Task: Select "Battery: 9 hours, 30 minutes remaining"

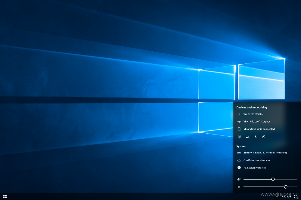Action: (x=265, y=153)
